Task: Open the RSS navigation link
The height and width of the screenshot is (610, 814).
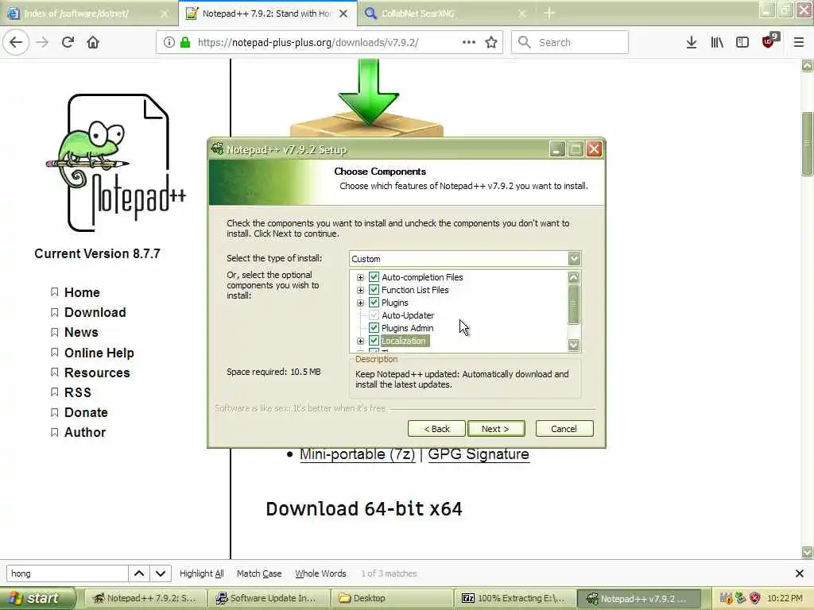Action: click(78, 392)
